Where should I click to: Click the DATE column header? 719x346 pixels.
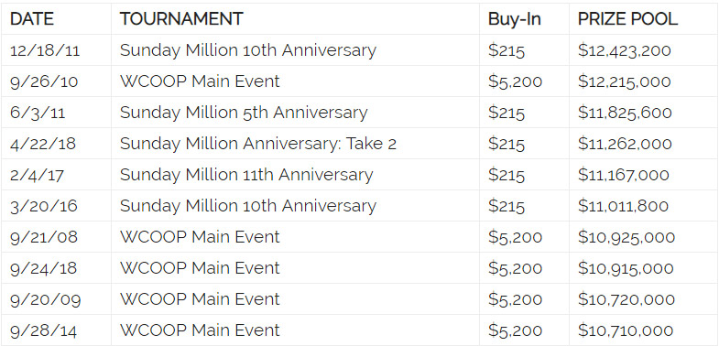32,19
